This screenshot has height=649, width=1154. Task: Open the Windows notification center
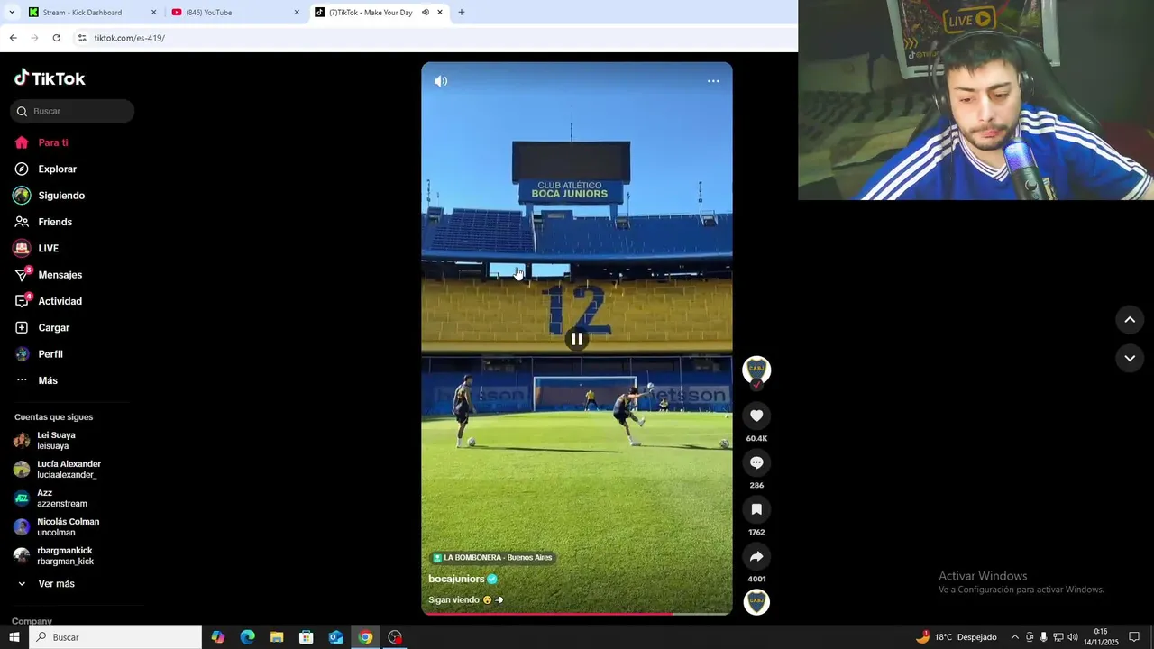[x=1134, y=637]
